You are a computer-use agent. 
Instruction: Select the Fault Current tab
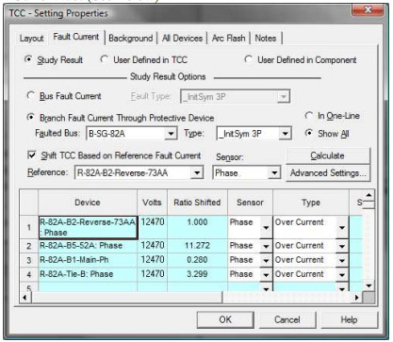[76, 37]
